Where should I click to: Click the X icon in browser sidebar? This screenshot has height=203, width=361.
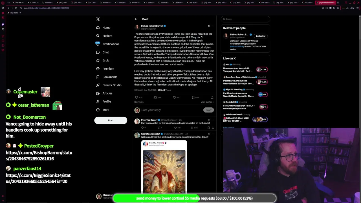coord(3,29)
